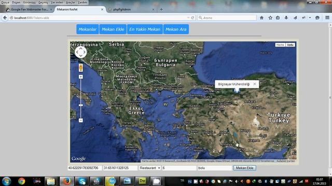Click the map pan direction control
Viewport: 332px width, 186px height.
pos(81,52)
